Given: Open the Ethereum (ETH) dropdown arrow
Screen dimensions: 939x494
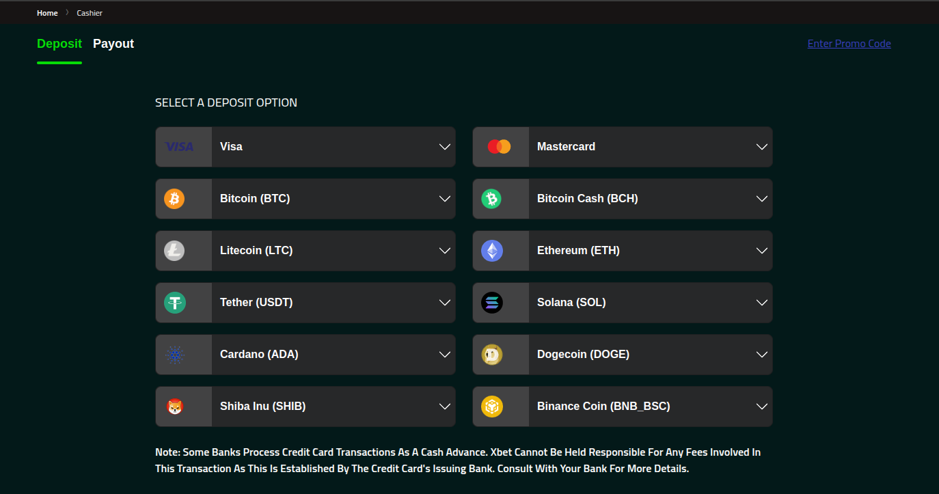Looking at the screenshot, I should 762,251.
